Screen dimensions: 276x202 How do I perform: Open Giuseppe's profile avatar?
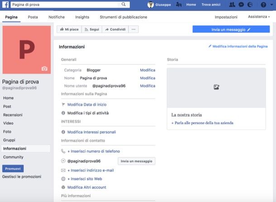[151, 5]
